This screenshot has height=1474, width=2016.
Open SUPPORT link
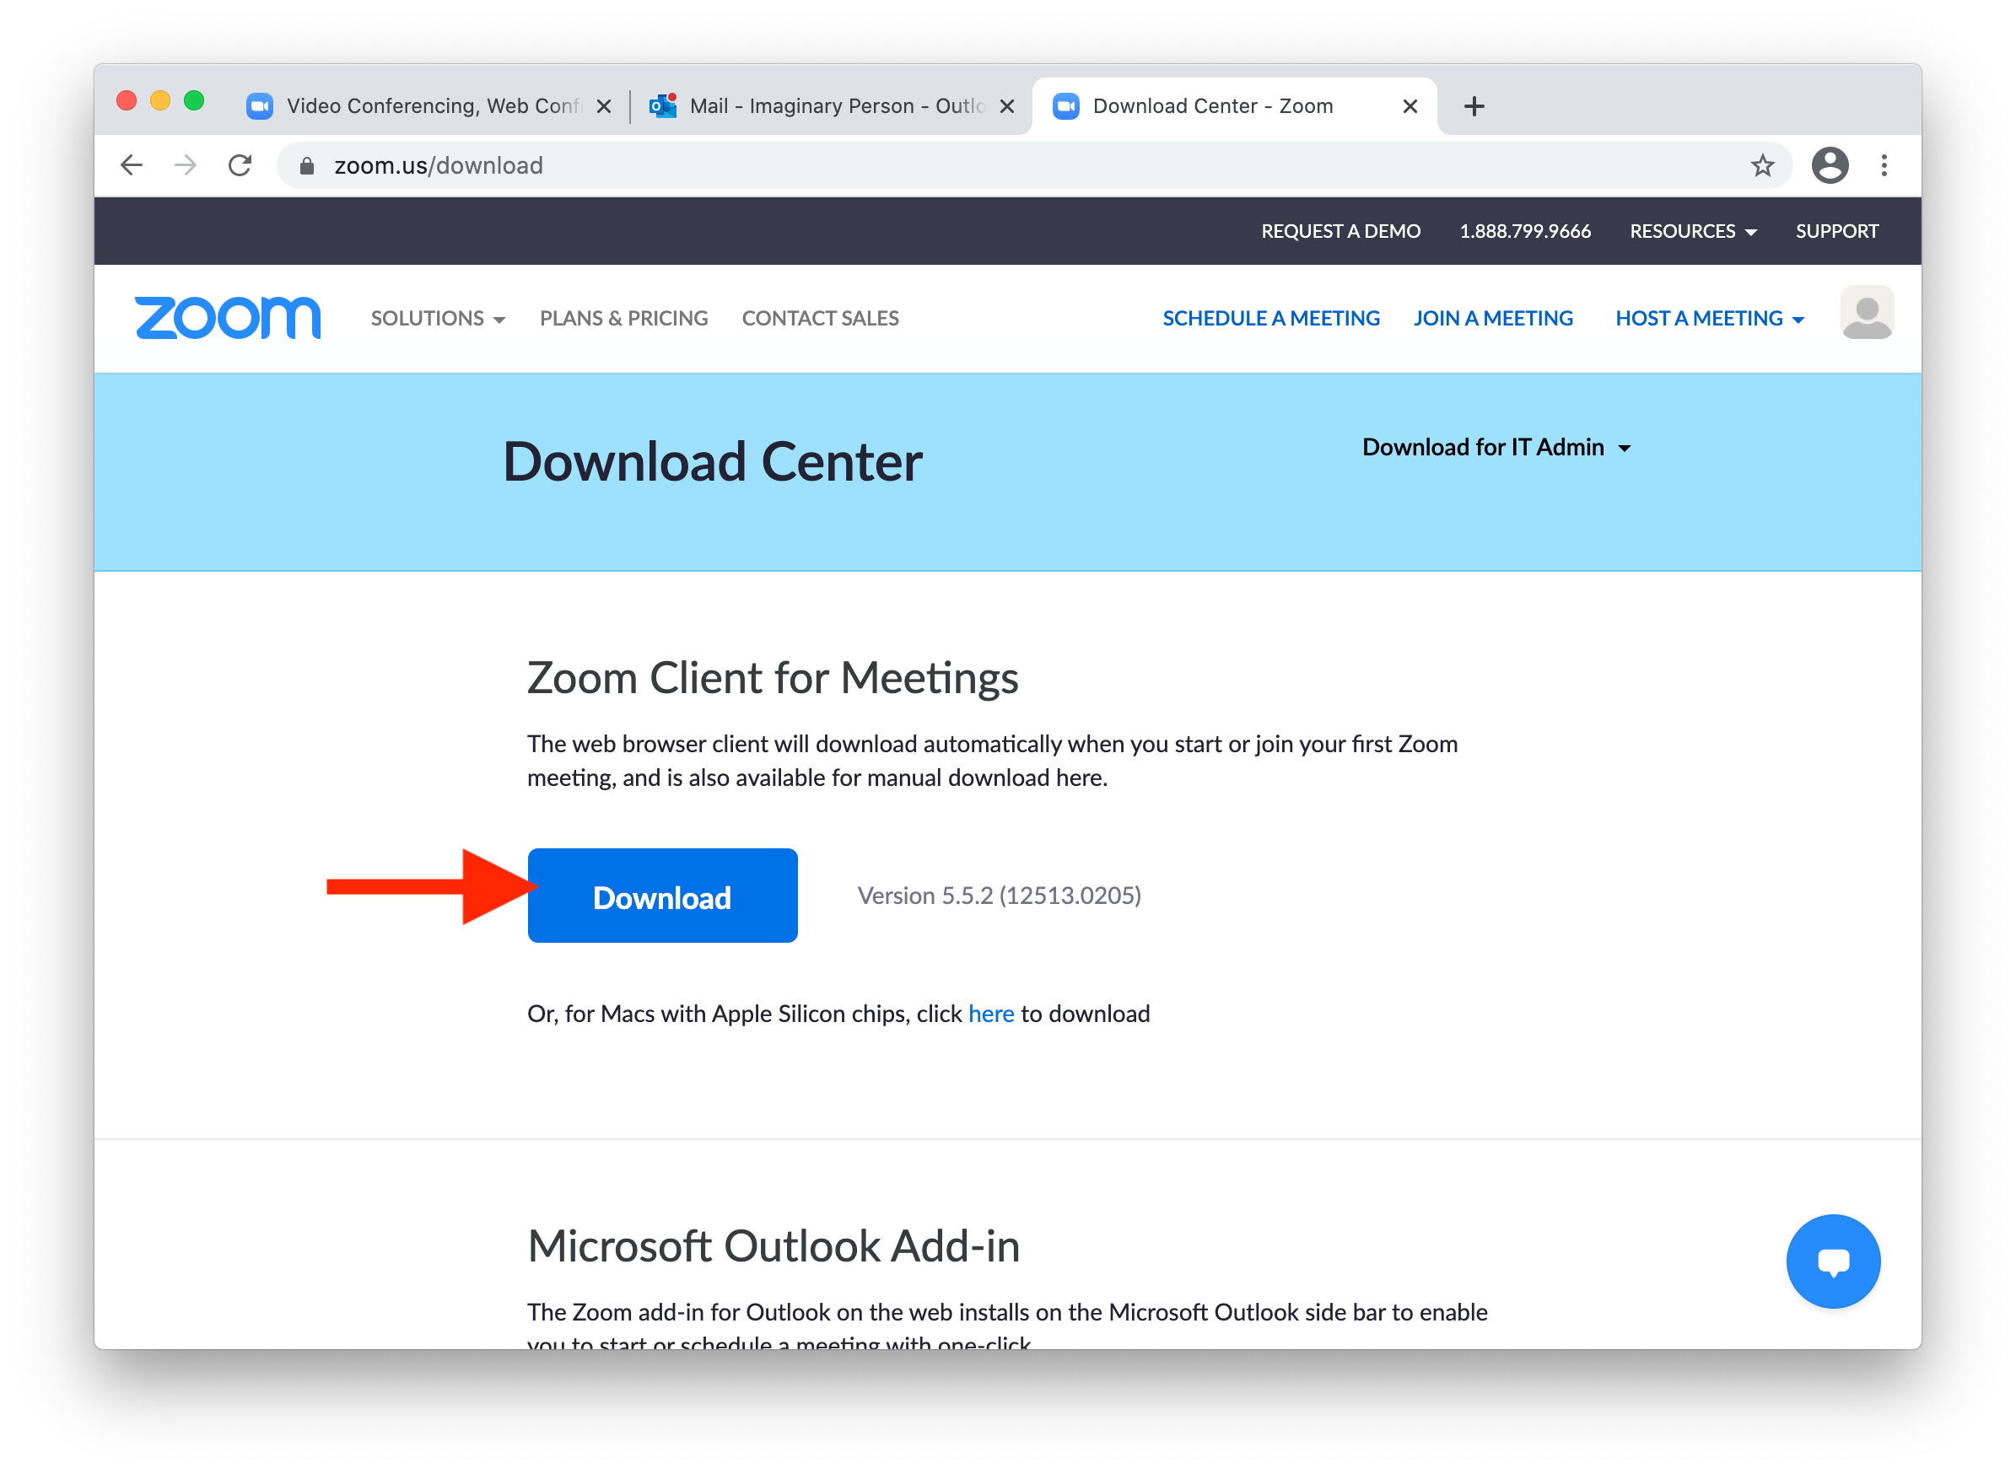point(1835,232)
